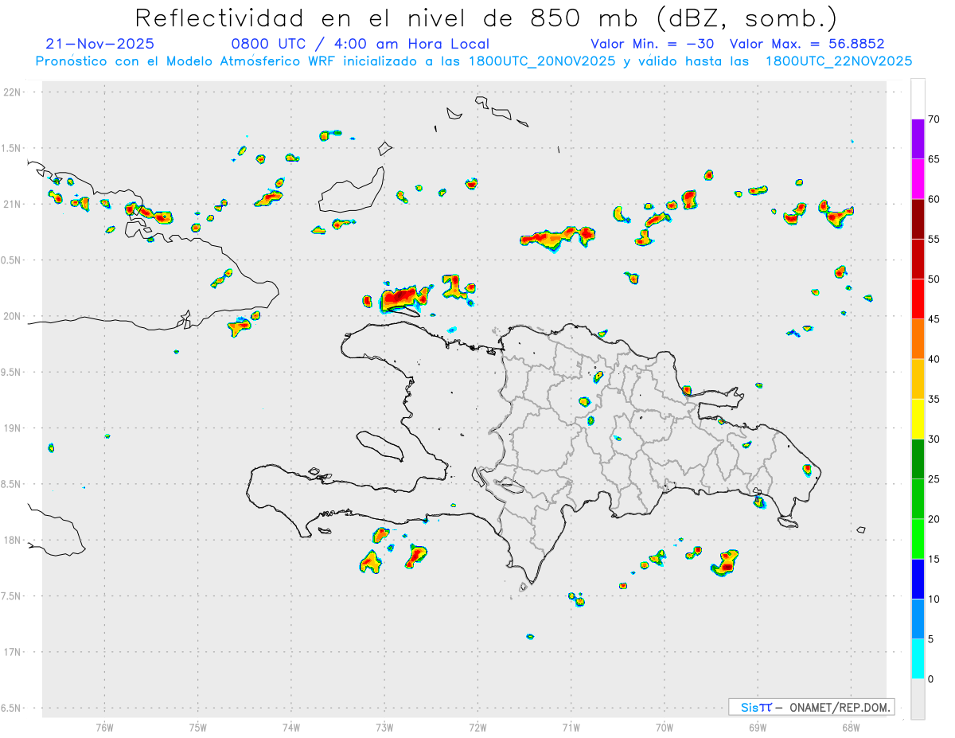955x738 pixels.
Task: Click the colorbar scale value 65
Action: 934,159
